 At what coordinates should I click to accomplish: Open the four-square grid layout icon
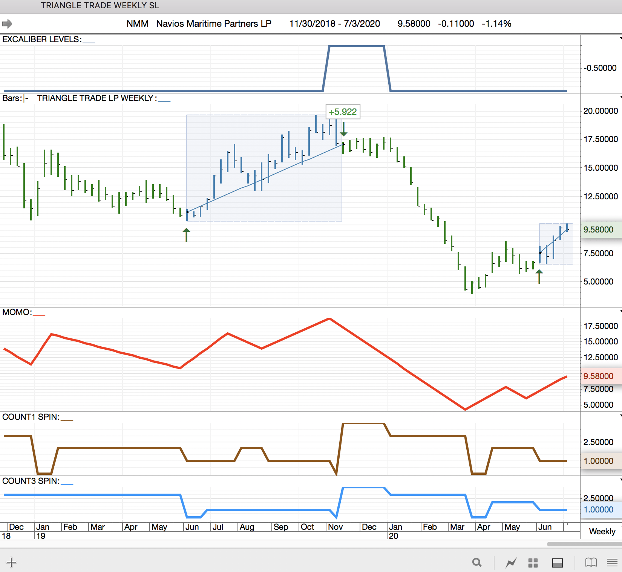pyautogui.click(x=533, y=563)
